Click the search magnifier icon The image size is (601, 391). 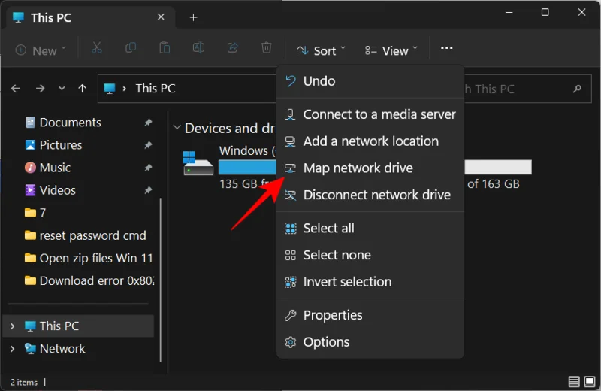click(x=577, y=89)
